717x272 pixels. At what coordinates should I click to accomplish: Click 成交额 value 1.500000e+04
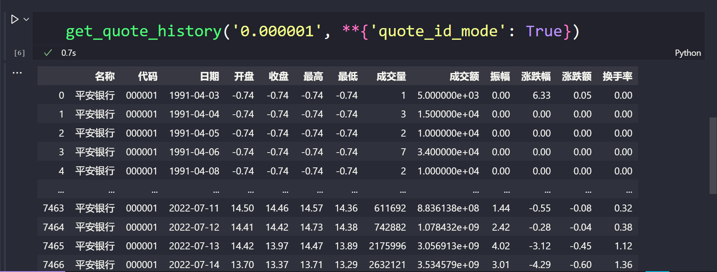(448, 114)
